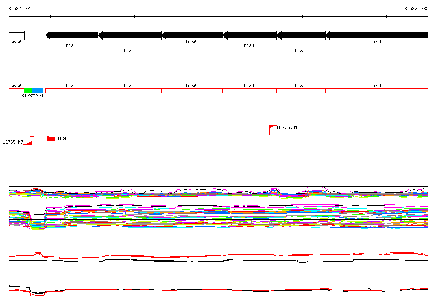Select the green S1330 segment
Viewport: 437px width, 305px height.
coord(28,91)
